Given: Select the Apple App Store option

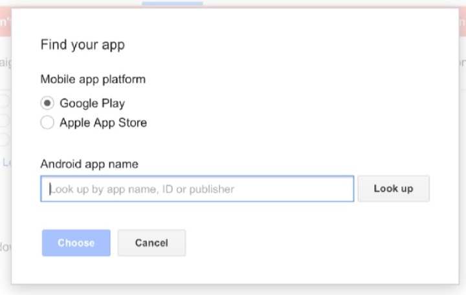Looking at the screenshot, I should pos(47,123).
